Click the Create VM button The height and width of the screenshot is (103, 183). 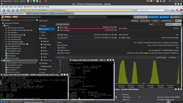(x=154, y=17)
